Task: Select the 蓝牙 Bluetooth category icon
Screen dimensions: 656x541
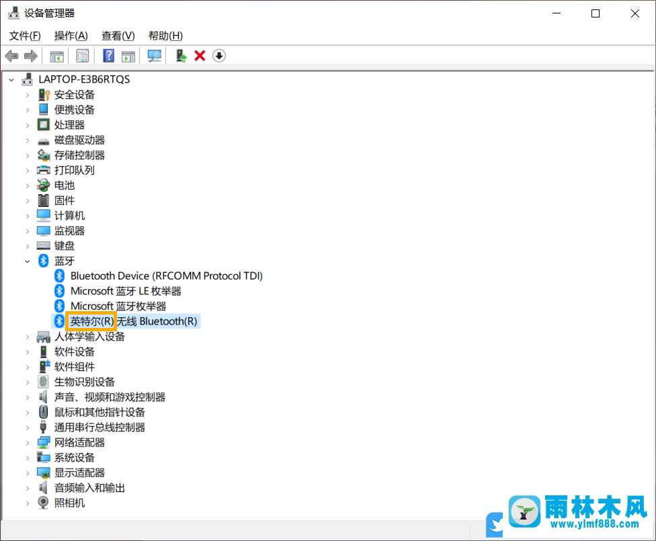Action: tap(44, 261)
